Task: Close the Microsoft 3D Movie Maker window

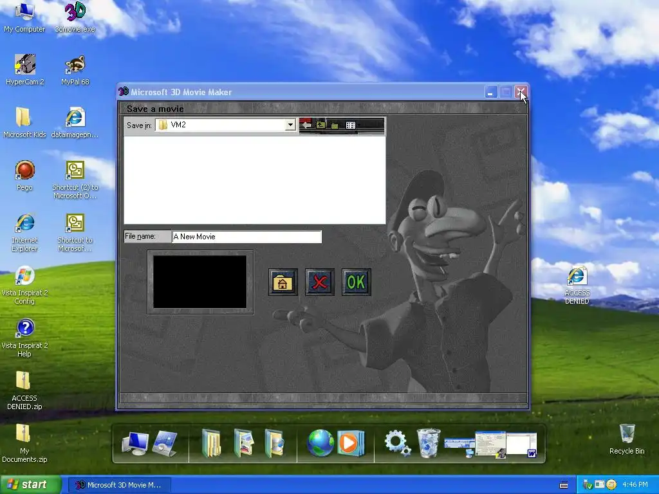Action: (521, 92)
